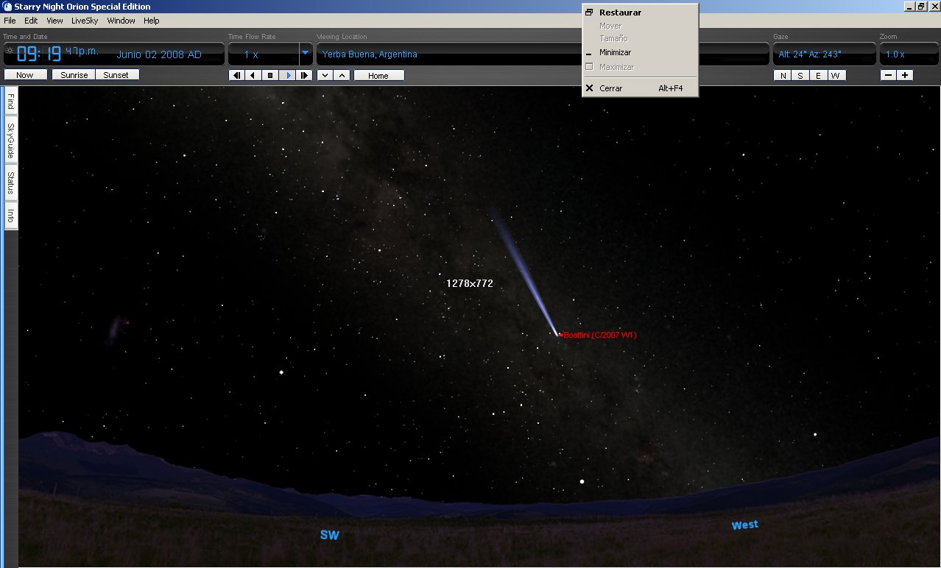Restore down the Starry Night window
The height and width of the screenshot is (568, 941).
point(920,6)
